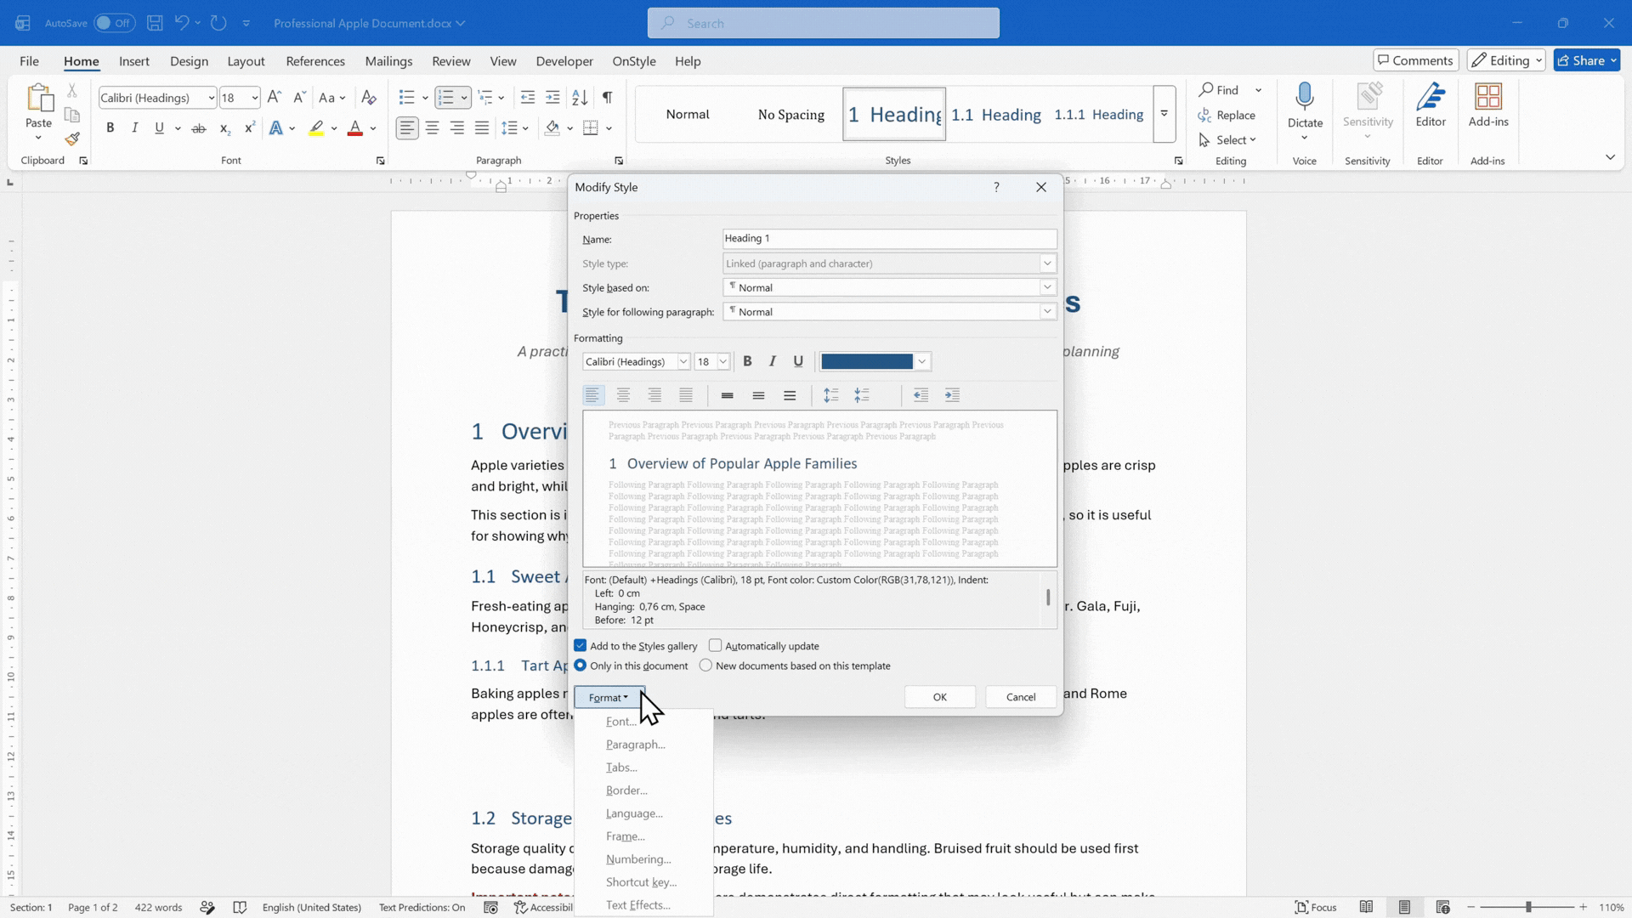This screenshot has width=1632, height=918.
Task: Undo the last action in title bar
Action: 181,23
